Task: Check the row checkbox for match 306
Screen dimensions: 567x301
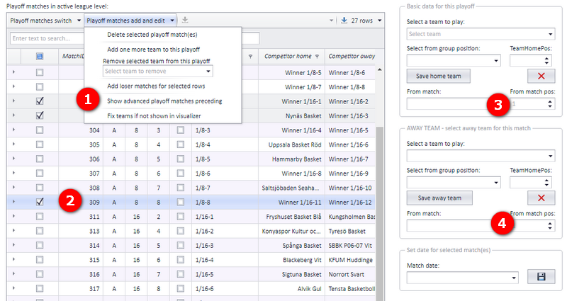Action: point(40,159)
